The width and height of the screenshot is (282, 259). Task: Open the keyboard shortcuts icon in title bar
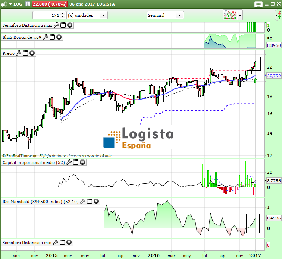(x=258, y=4)
